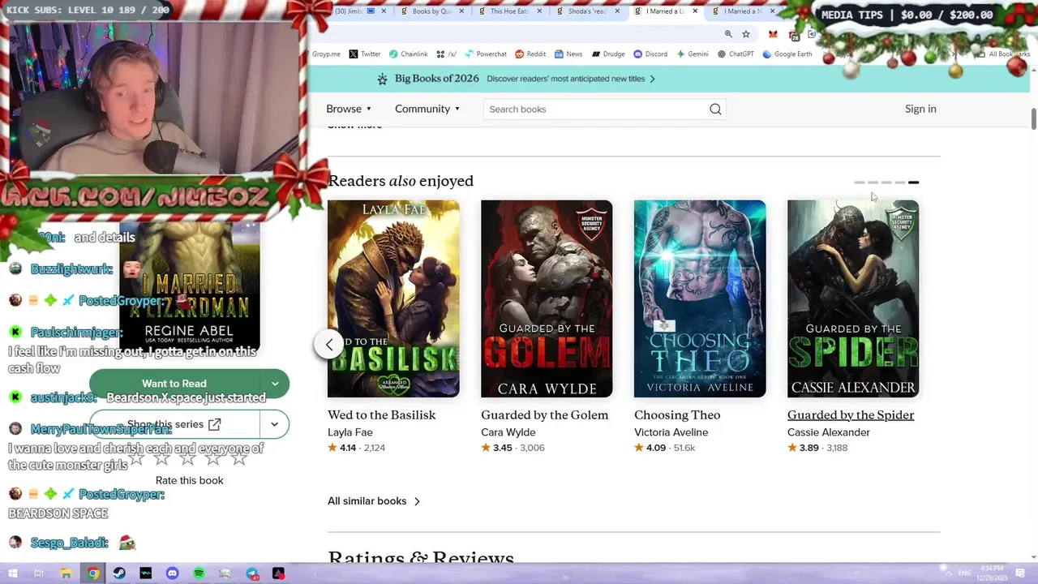Rate this book one star
Viewport: 1038px width, 584px height.
136,459
